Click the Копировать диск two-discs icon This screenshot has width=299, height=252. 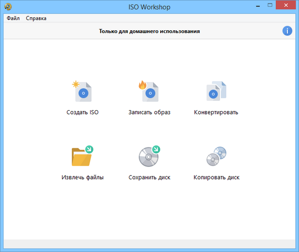point(216,156)
